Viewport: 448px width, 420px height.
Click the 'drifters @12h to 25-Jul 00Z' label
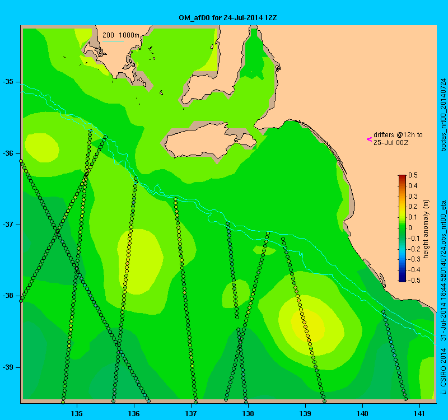coord(398,138)
